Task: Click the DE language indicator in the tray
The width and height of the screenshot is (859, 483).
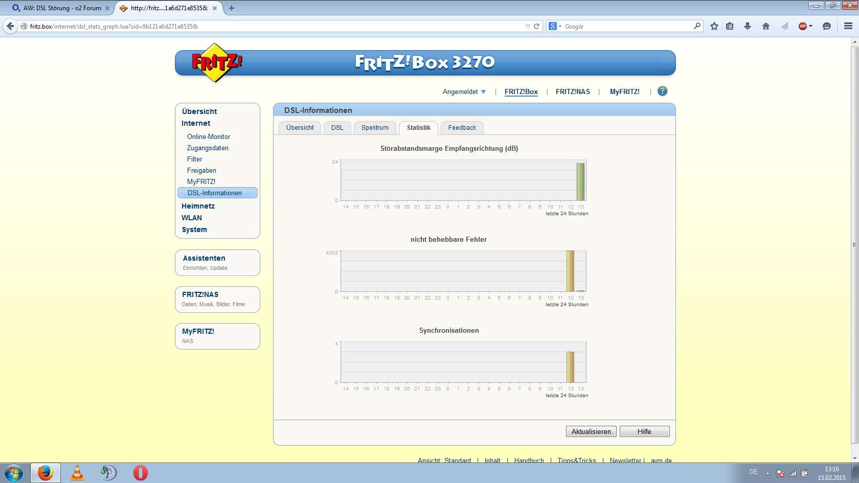Action: coord(753,472)
